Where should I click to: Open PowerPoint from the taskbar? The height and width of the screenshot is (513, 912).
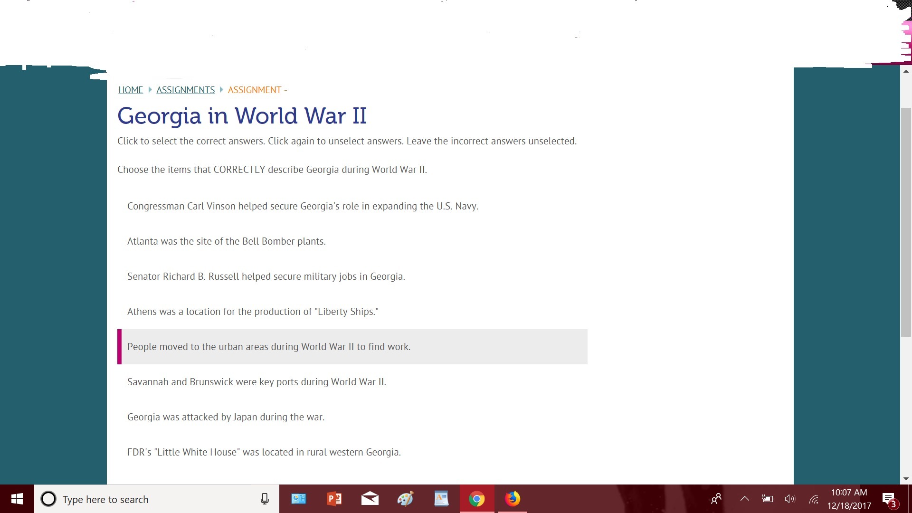point(334,499)
